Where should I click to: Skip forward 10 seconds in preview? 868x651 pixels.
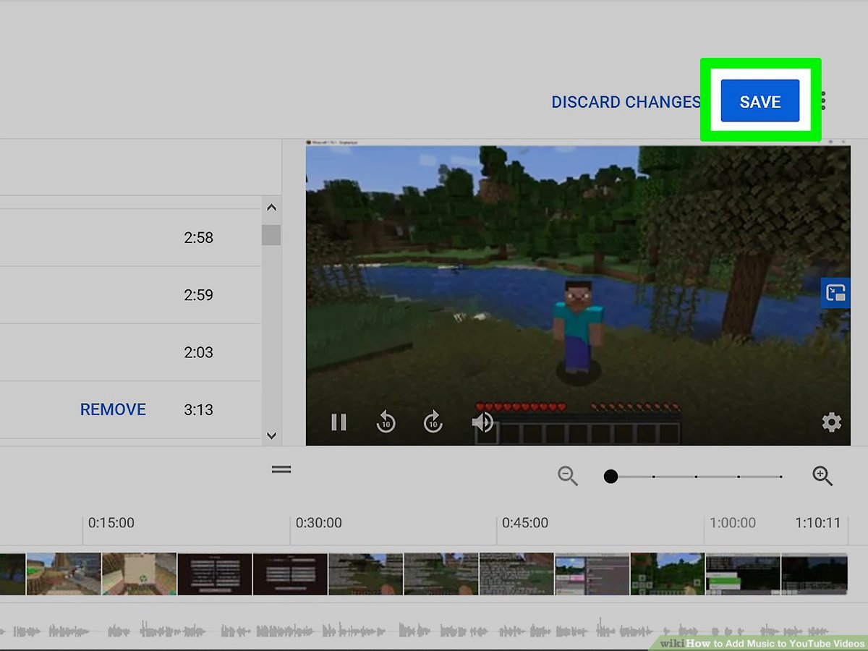[433, 422]
